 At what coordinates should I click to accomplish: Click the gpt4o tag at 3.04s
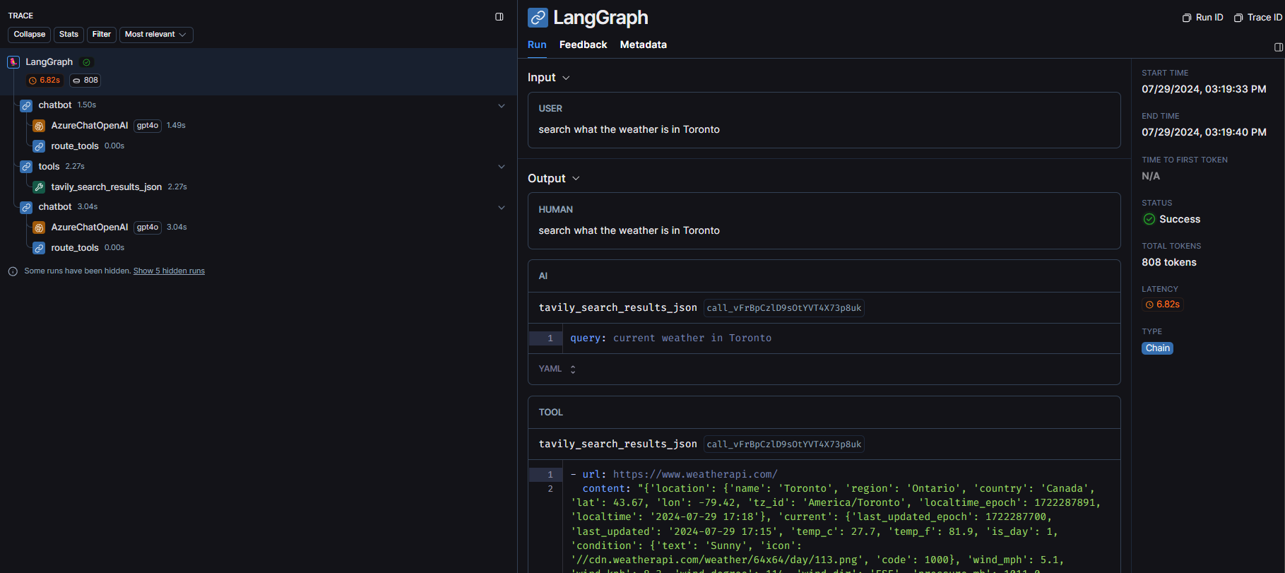148,228
